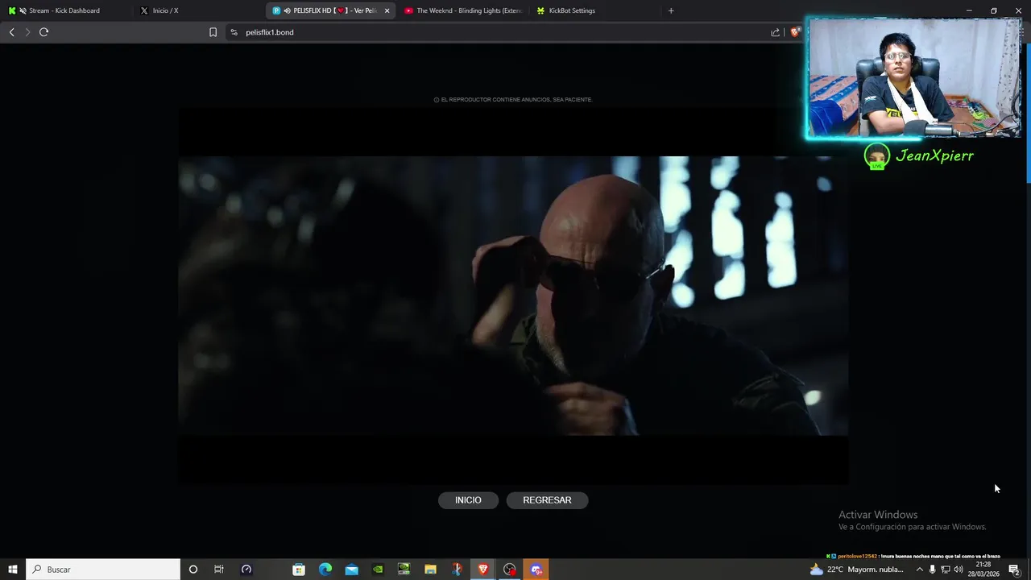Open the 22°C weather widget
Viewport: 1031px width, 580px height.
857,570
